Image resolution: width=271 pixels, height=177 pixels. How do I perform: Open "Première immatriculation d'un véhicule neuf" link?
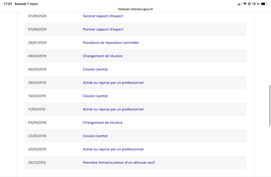119,163
